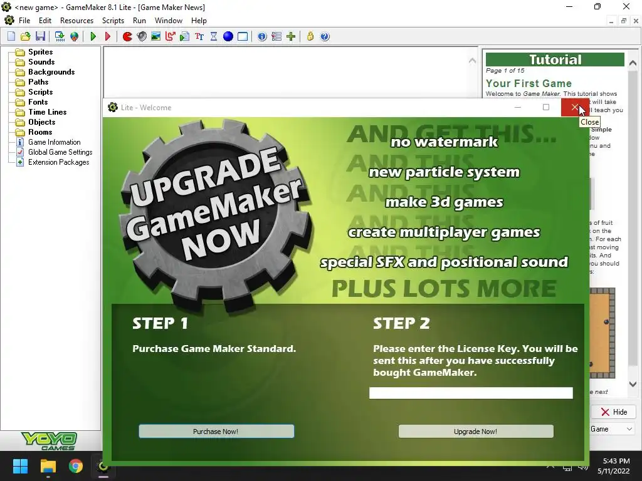Viewport: 642px width, 481px height.
Task: Click the taskbar clock and date
Action: pyautogui.click(x=614, y=466)
